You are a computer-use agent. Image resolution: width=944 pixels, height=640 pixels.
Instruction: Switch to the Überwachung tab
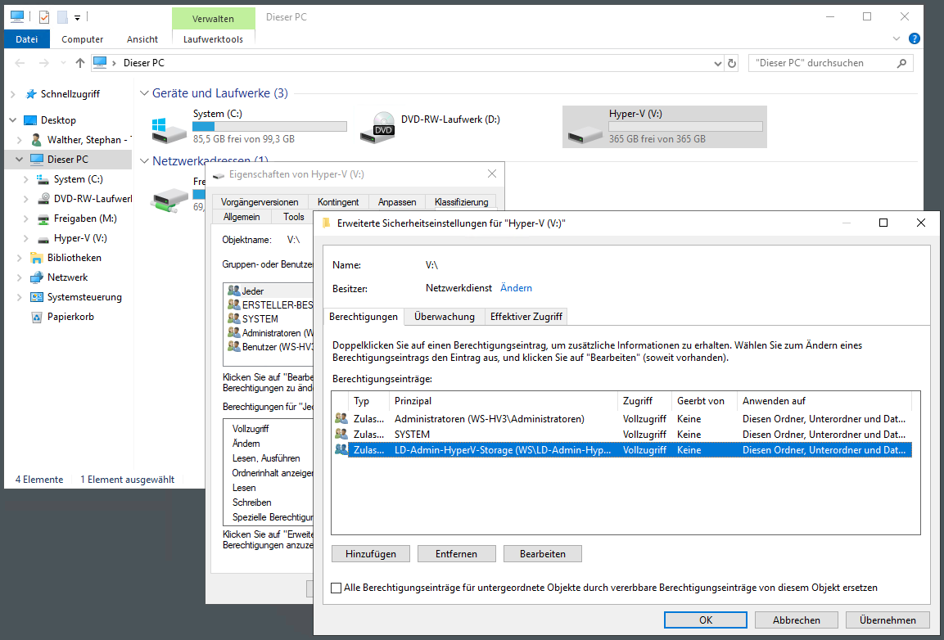445,316
